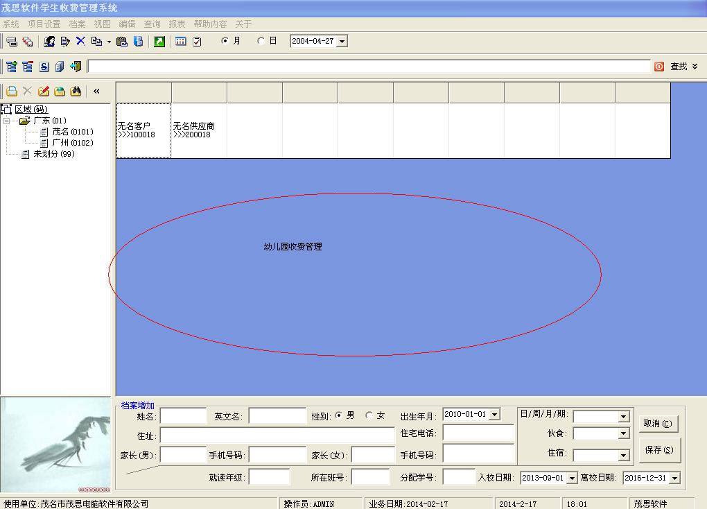This screenshot has width=707, height=509.
Task: Click the 姓名 input field
Action: (183, 416)
